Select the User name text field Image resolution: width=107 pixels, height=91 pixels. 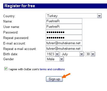(64, 26)
